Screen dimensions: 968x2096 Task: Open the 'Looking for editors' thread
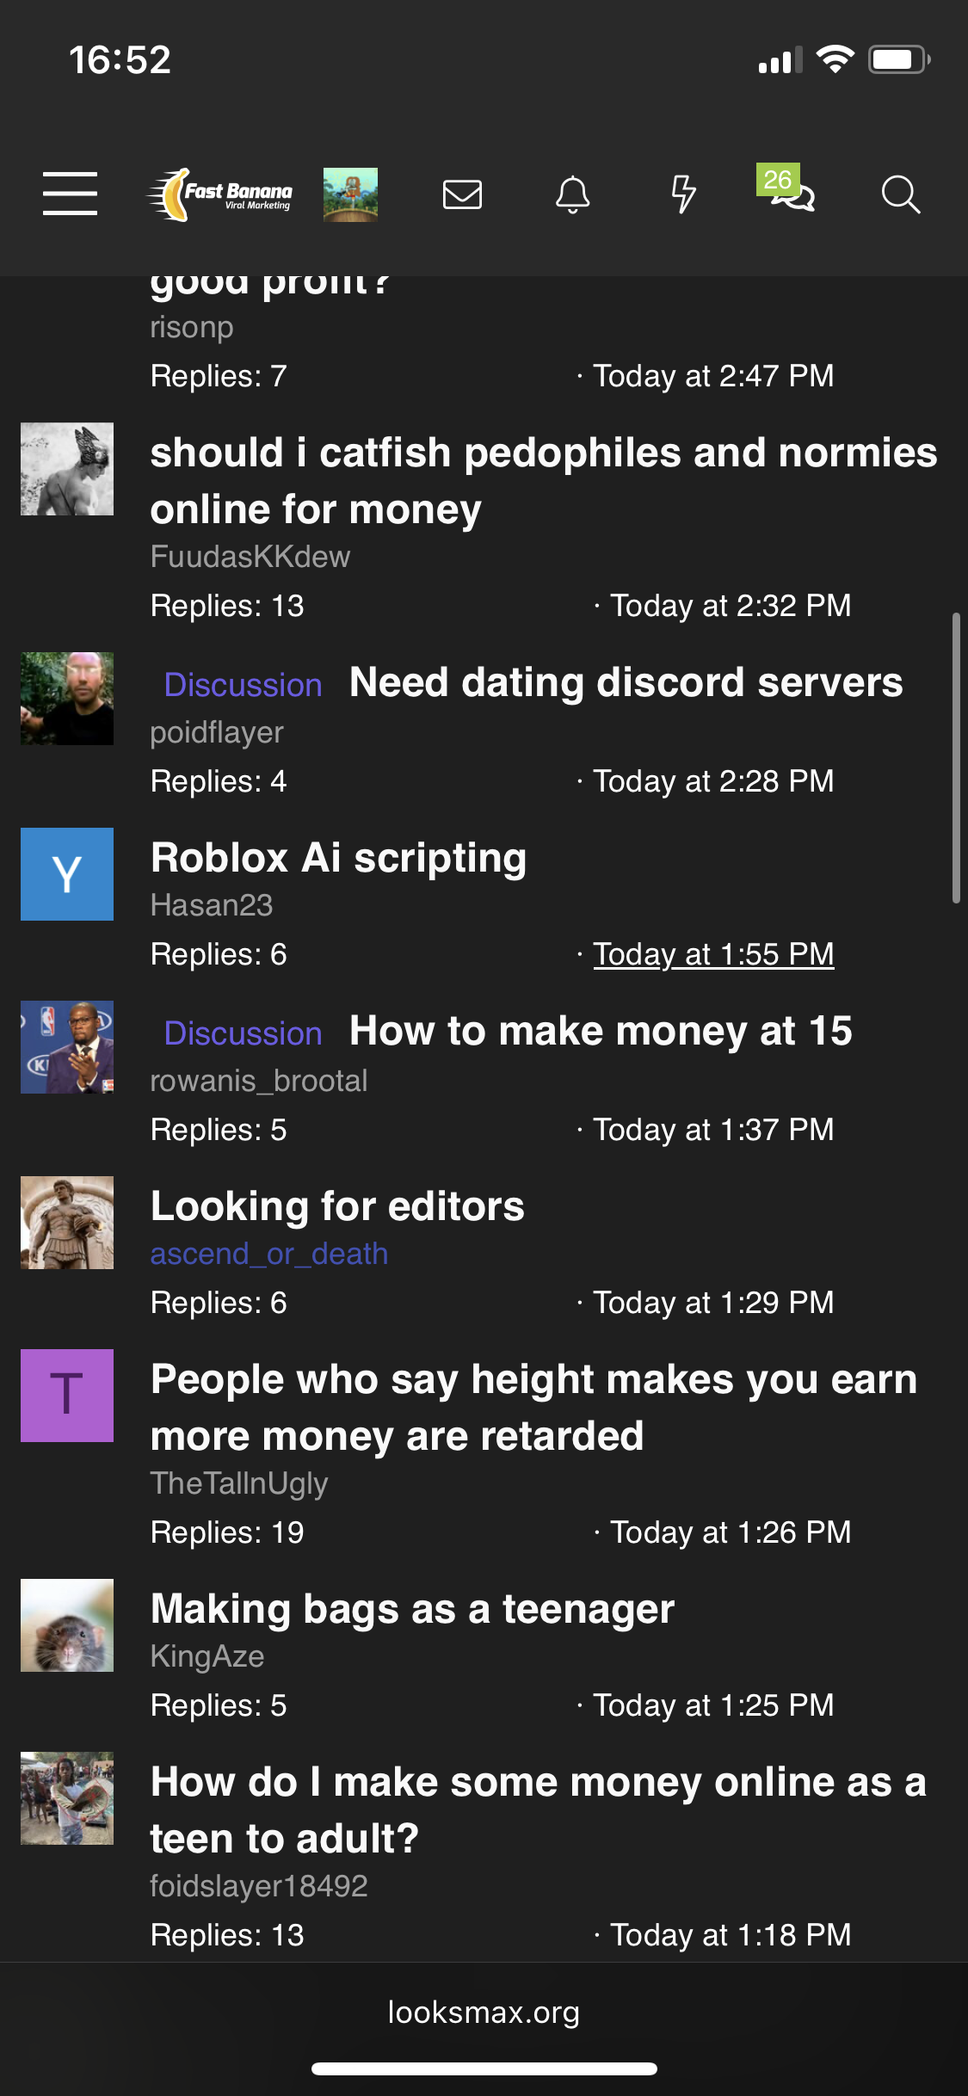click(337, 1206)
